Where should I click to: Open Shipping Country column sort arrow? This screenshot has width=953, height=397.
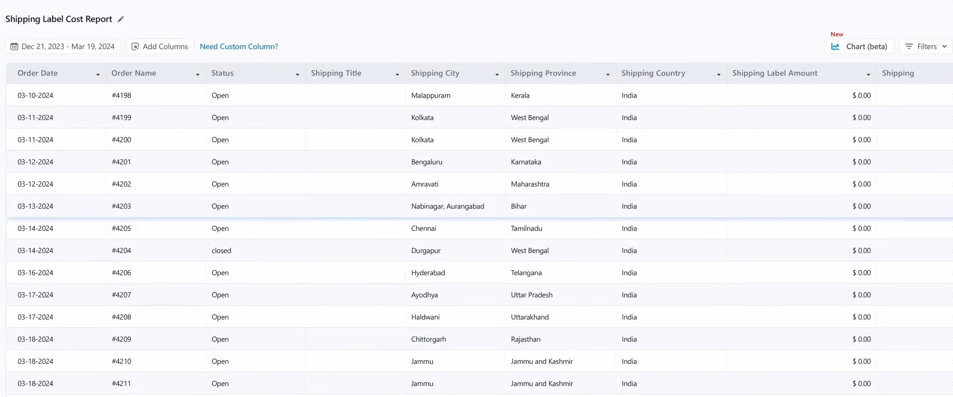(x=719, y=74)
